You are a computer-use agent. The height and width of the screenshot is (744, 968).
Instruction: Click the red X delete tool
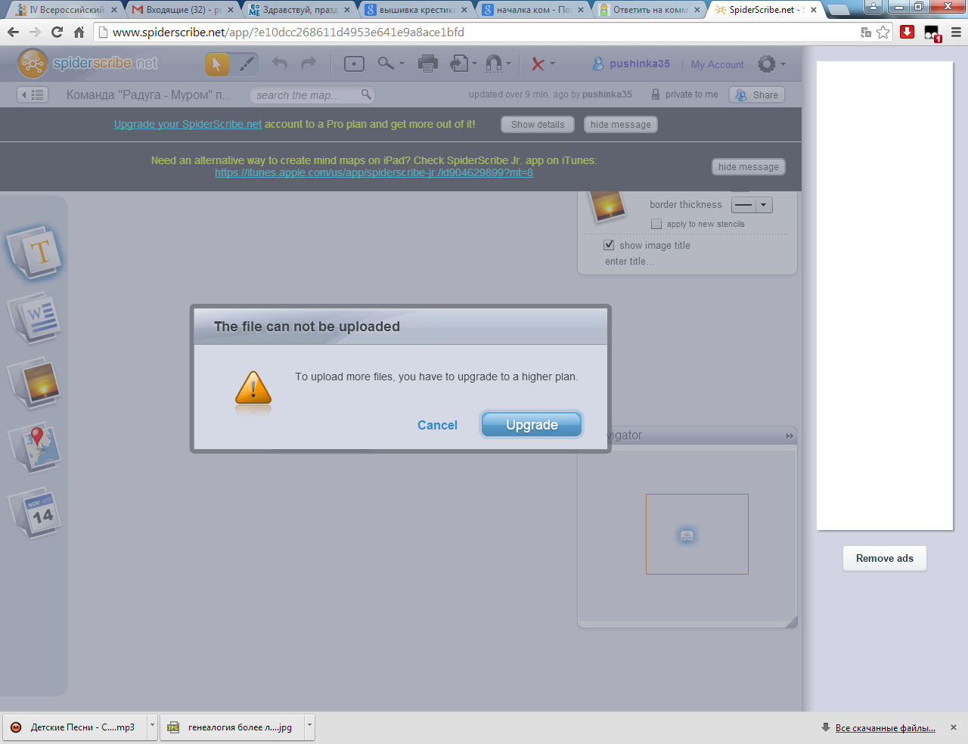[538, 64]
